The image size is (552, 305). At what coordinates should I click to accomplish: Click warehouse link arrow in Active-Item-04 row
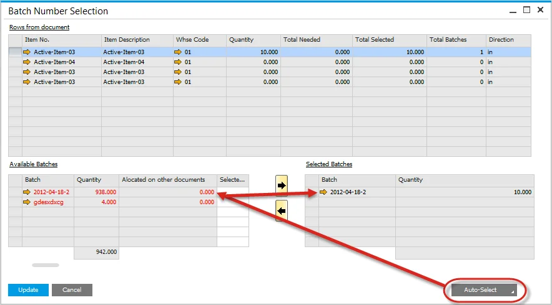(x=179, y=62)
